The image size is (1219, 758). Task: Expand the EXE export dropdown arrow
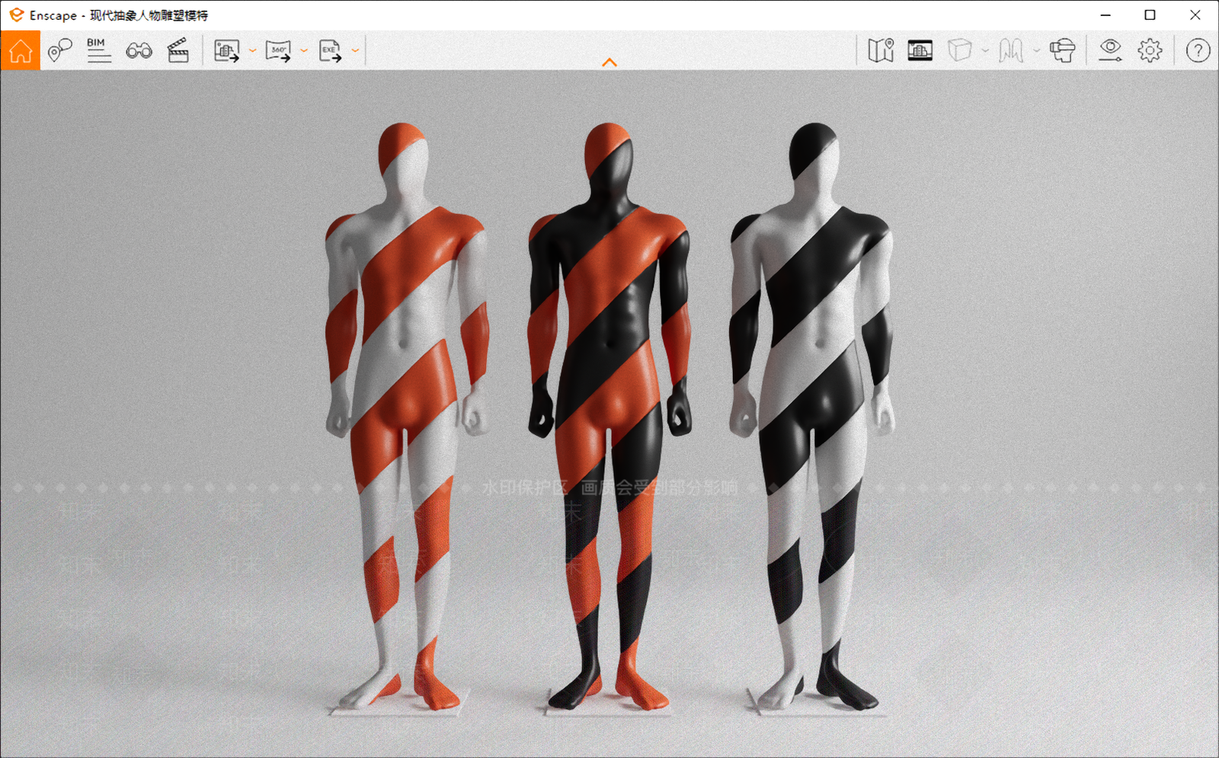click(355, 51)
